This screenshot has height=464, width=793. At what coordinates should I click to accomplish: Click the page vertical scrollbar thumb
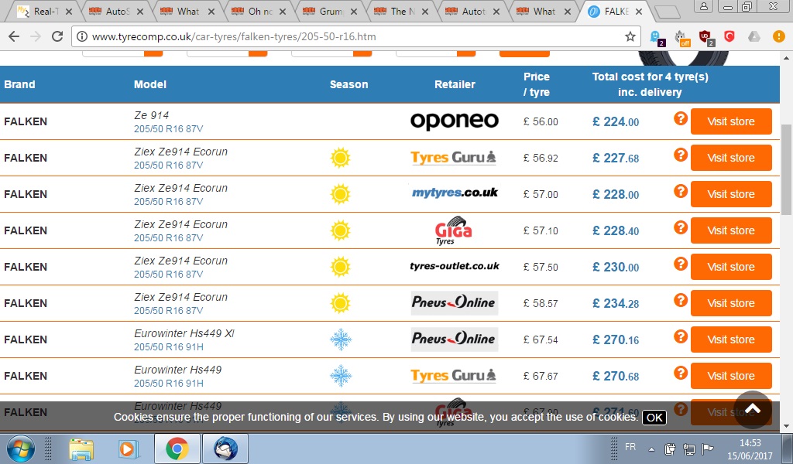(x=787, y=169)
